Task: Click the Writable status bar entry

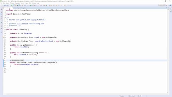Action: tap(121, 96)
